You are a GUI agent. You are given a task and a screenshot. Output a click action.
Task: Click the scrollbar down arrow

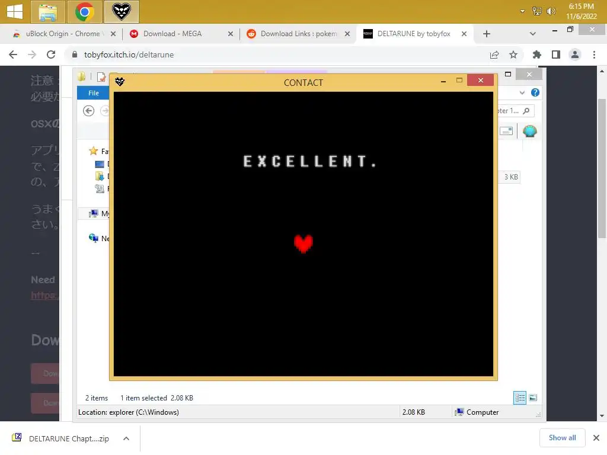pos(601,416)
